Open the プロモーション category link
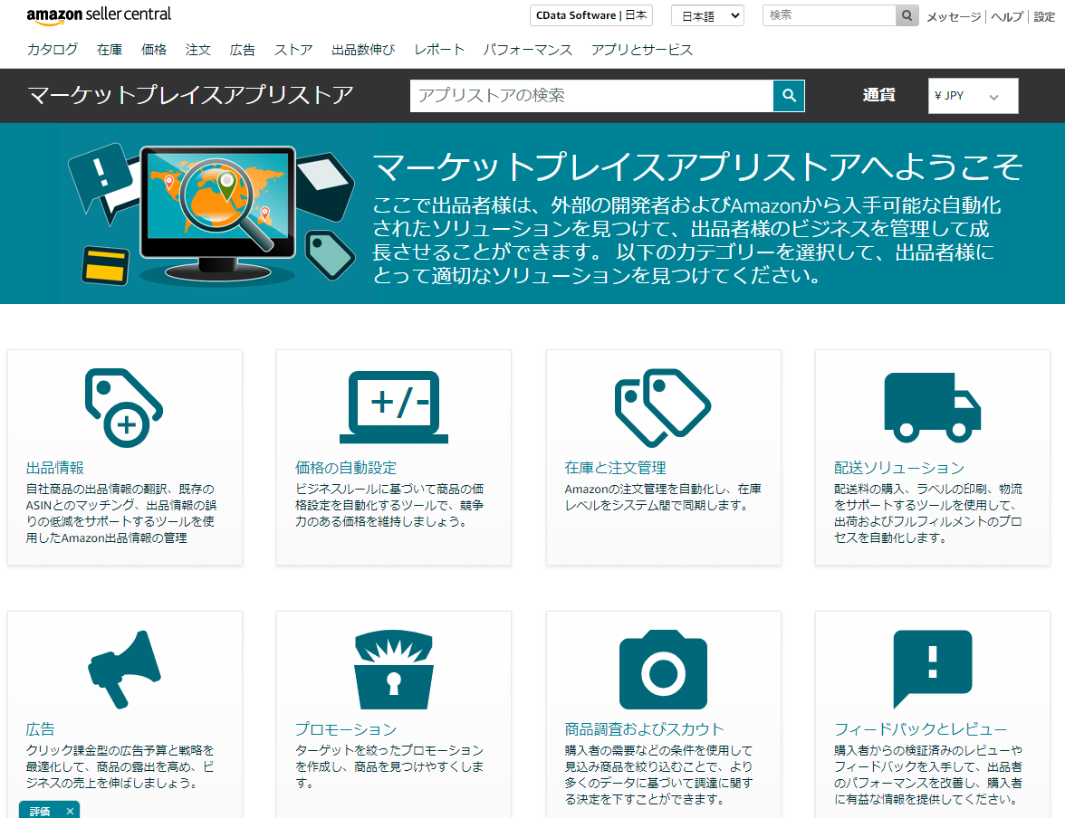This screenshot has height=818, width=1065. coord(346,729)
